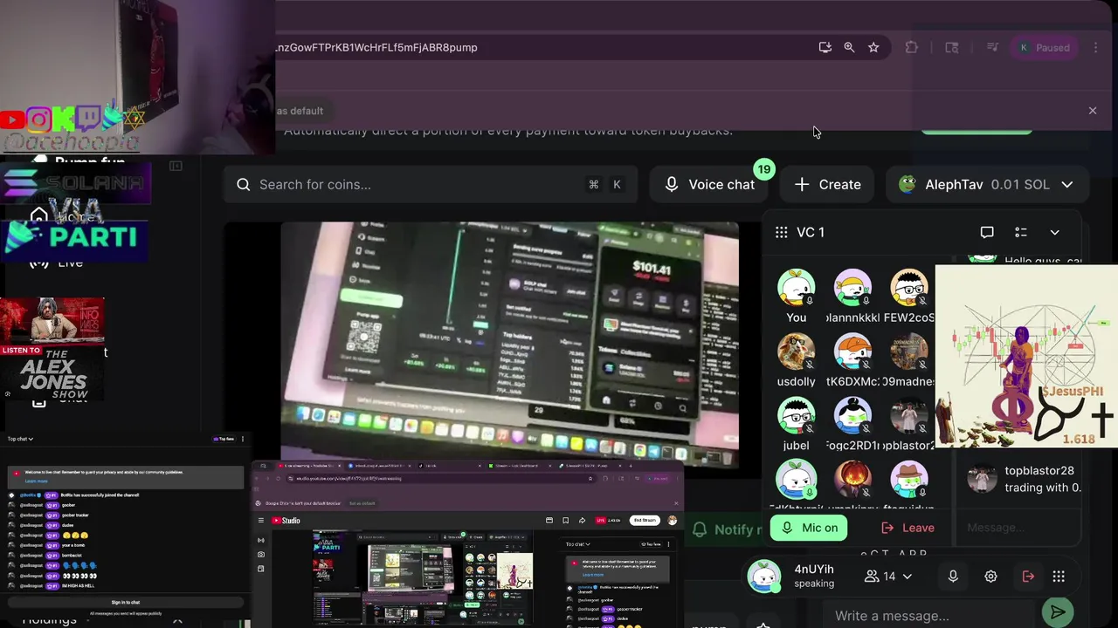Toggle microphone in the bottom voice bar
The image size is (1118, 628).
[953, 577]
